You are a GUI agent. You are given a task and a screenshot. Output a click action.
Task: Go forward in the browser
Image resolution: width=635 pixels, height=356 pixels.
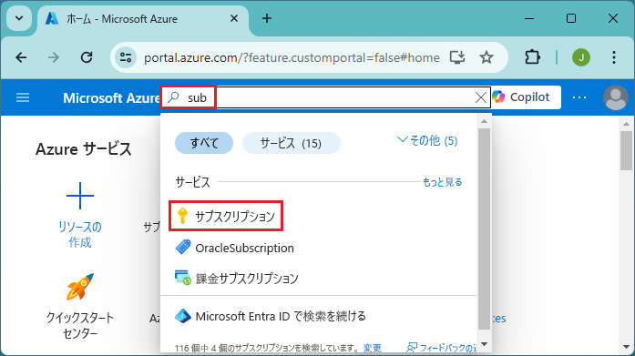(54, 58)
